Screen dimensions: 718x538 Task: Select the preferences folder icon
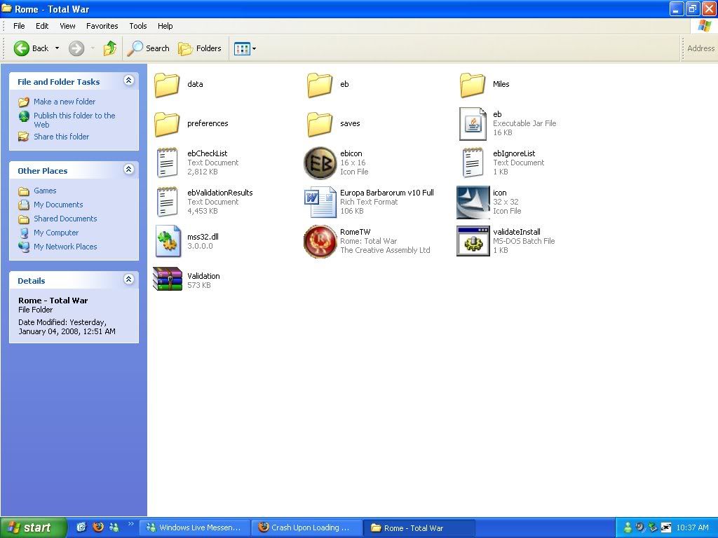167,124
